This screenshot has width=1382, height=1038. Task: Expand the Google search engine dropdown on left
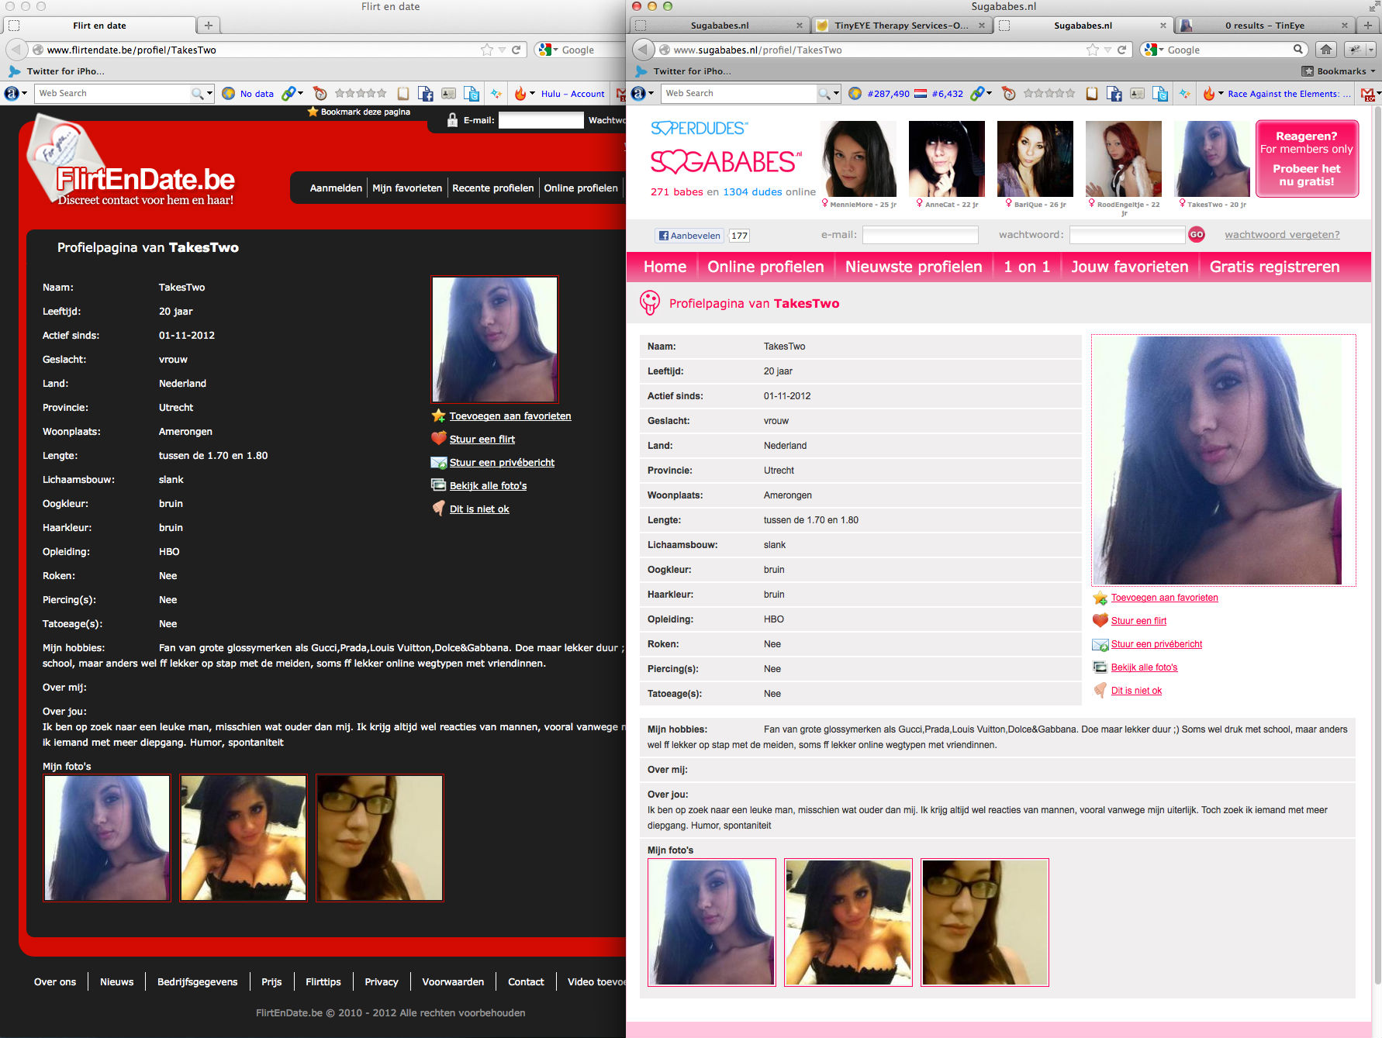547,50
